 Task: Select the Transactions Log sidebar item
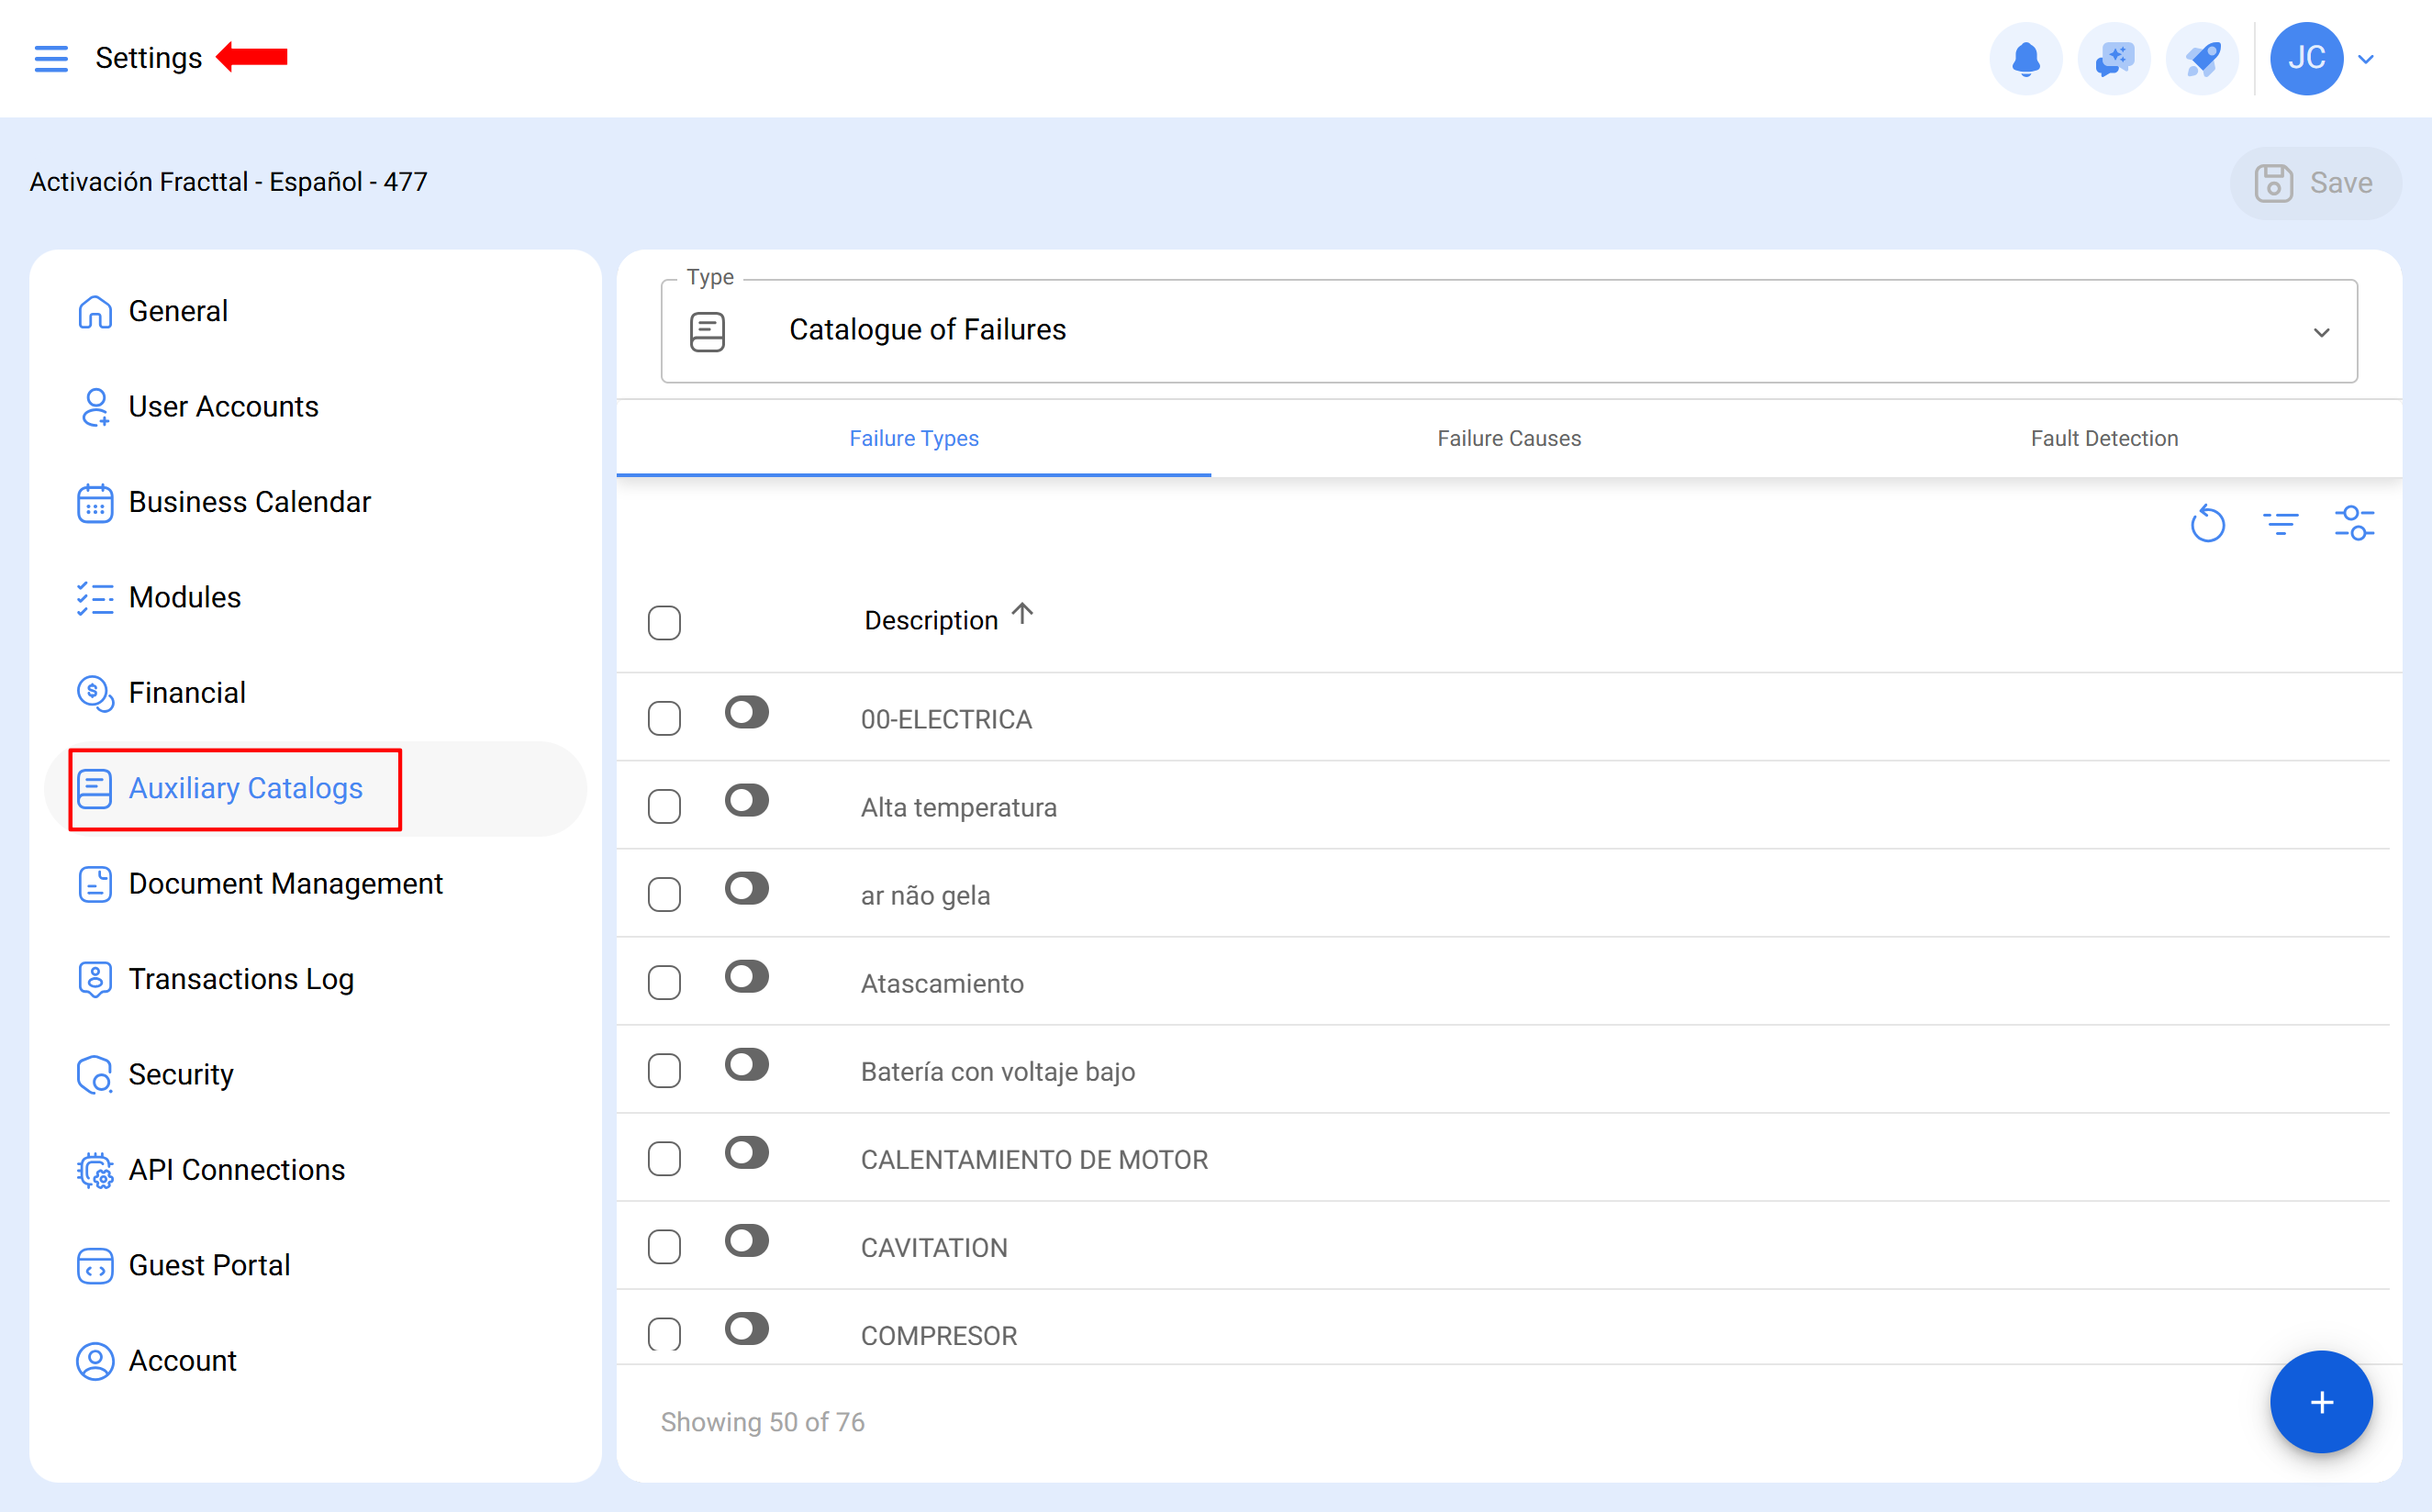(x=241, y=979)
